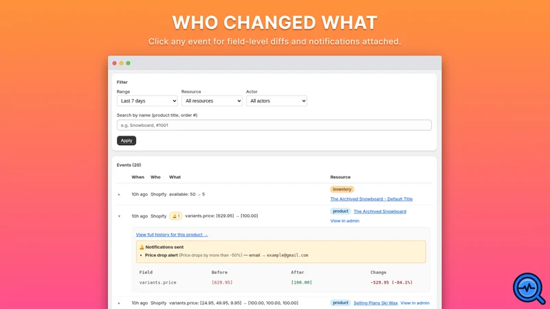The height and width of the screenshot is (309, 550).
Task: Click the 'Resource' column header
Action: pyautogui.click(x=340, y=177)
